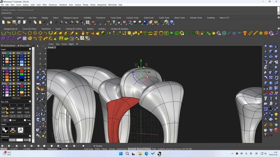Expand the first Metal layer row arrow
Viewport: 280px width, 157px height.
pyautogui.click(x=3, y=56)
